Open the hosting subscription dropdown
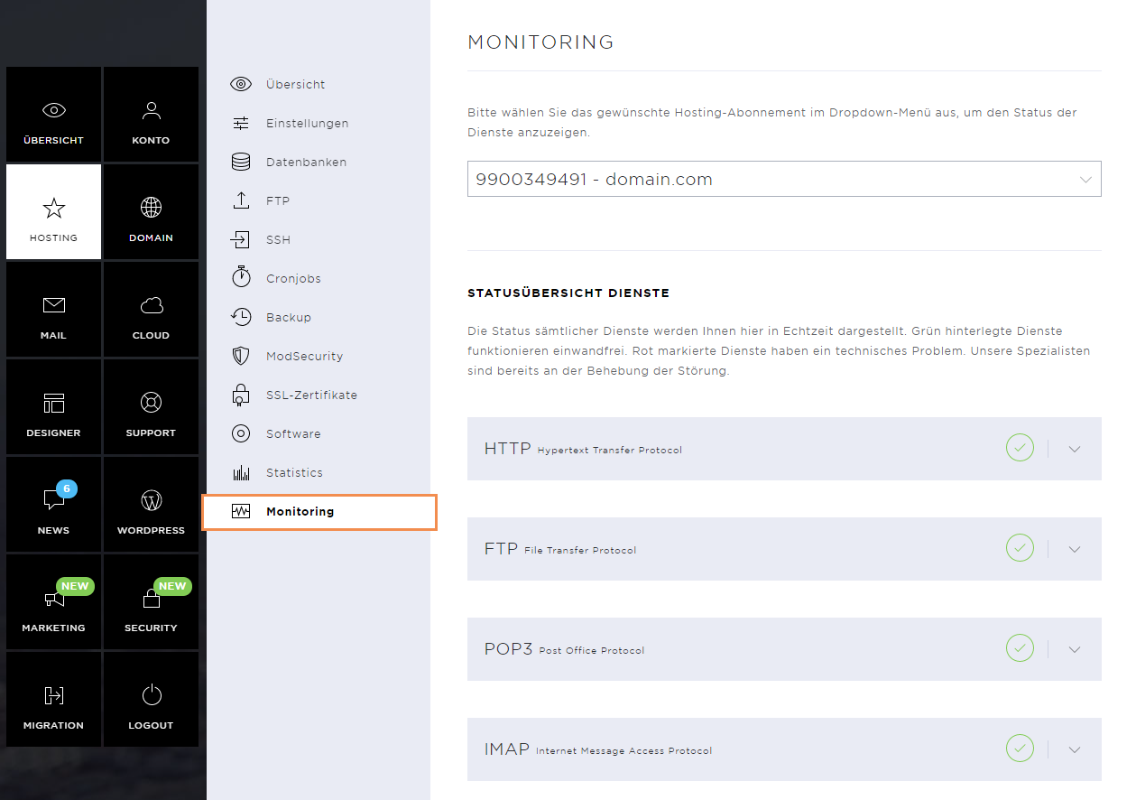Image resolution: width=1136 pixels, height=800 pixels. coord(784,179)
